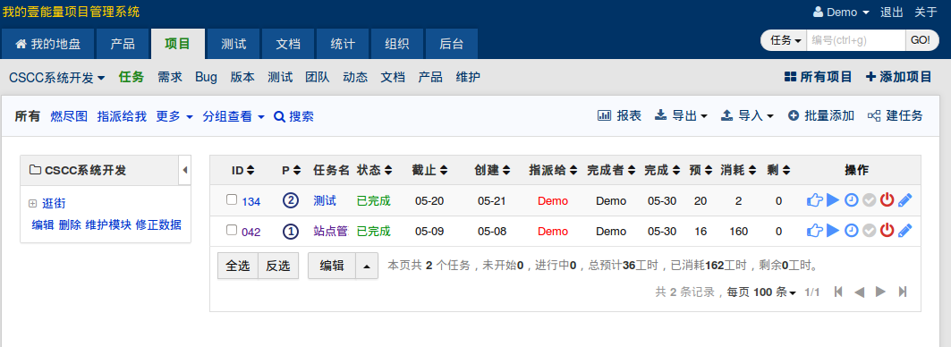Screen dimensions: 951x347
Task: Click the 编号 search input field
Action: [856, 40]
